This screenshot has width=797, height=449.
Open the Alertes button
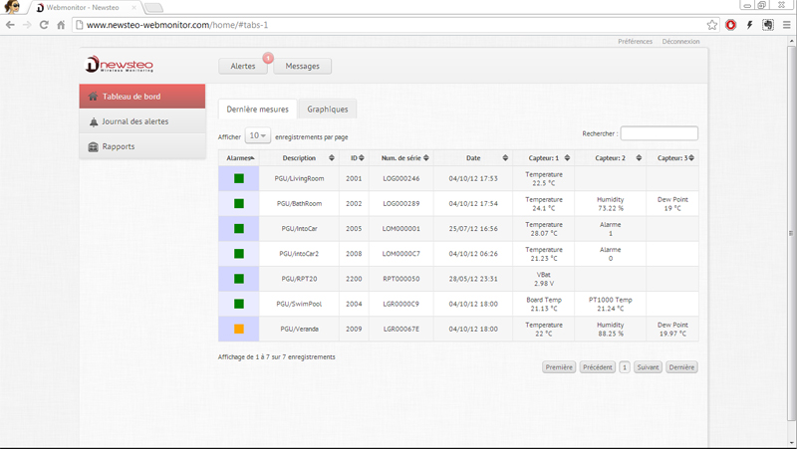pos(243,66)
